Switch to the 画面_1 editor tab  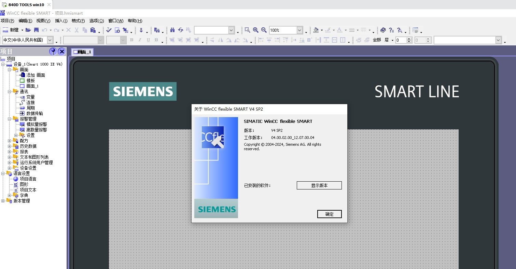pyautogui.click(x=82, y=52)
